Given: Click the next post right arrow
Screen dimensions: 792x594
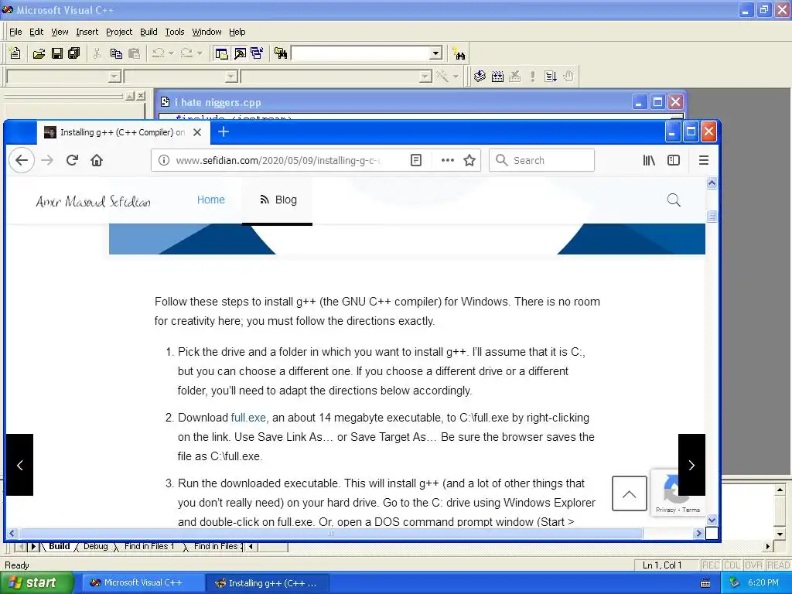Looking at the screenshot, I should [691, 465].
